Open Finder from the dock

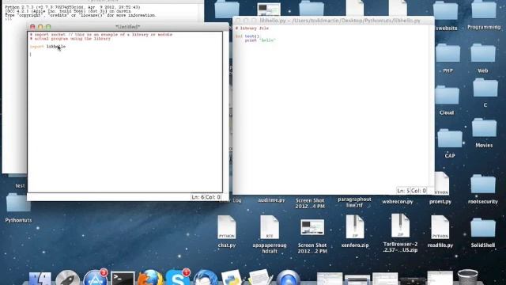(x=40, y=278)
